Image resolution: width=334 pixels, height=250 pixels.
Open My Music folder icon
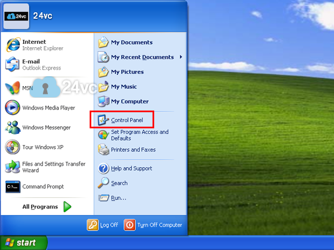click(x=104, y=86)
